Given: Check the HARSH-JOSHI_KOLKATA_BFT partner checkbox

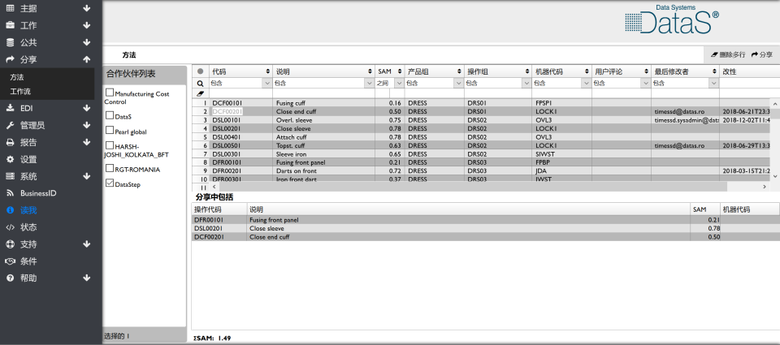Looking at the screenshot, I should point(110,145).
